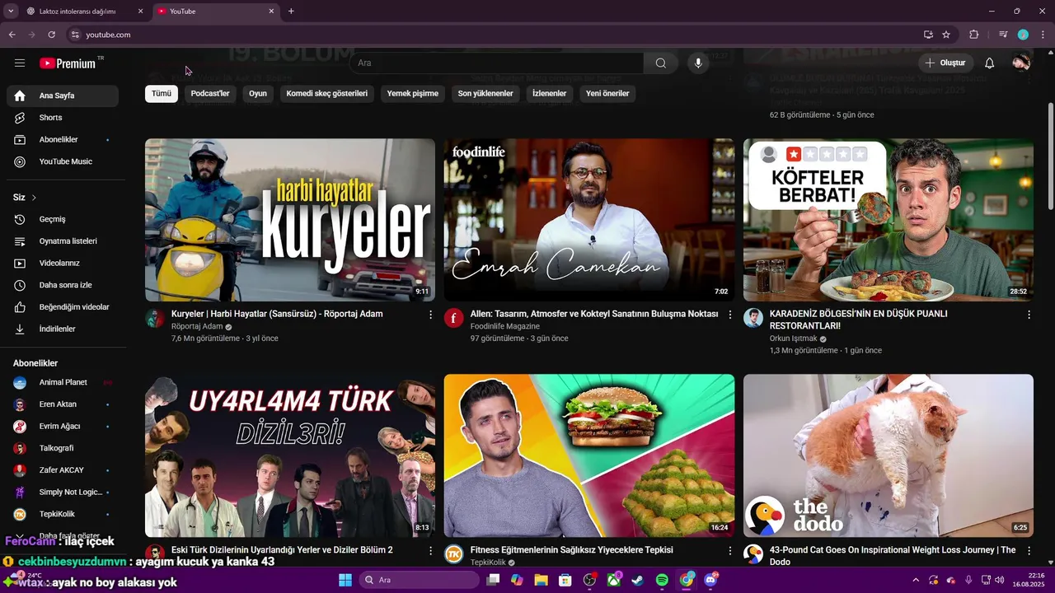The image size is (1055, 593).
Task: Open Talkografi channel subscription
Action: pos(63,448)
